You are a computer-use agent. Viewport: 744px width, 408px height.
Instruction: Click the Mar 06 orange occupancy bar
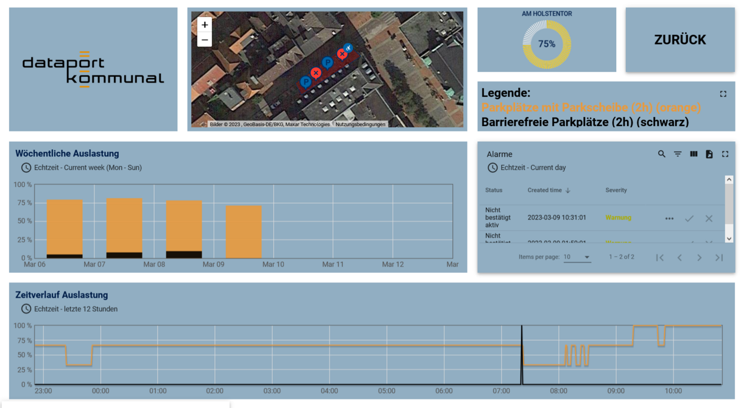[x=65, y=227]
